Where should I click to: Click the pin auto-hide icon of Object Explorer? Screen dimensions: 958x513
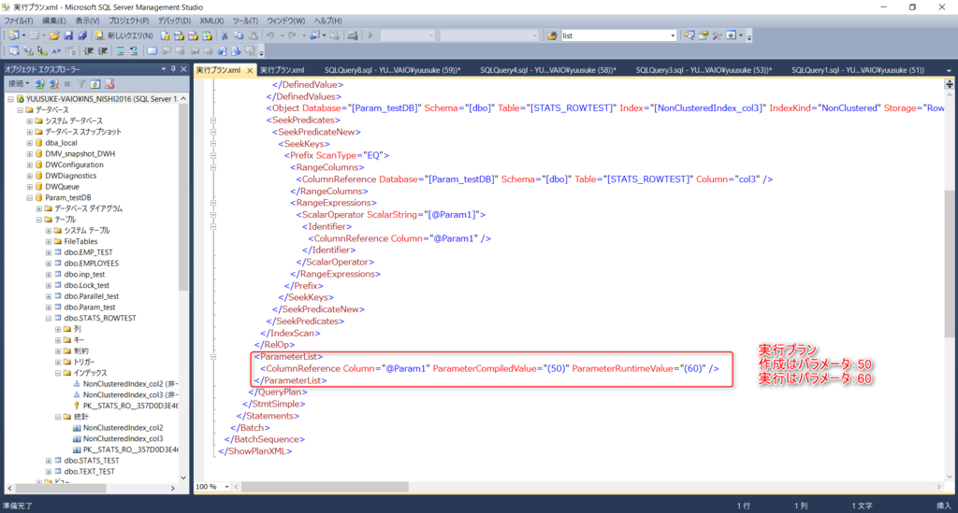click(173, 69)
